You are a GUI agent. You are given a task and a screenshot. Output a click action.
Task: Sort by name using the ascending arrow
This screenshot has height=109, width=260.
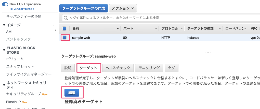point(118,29)
